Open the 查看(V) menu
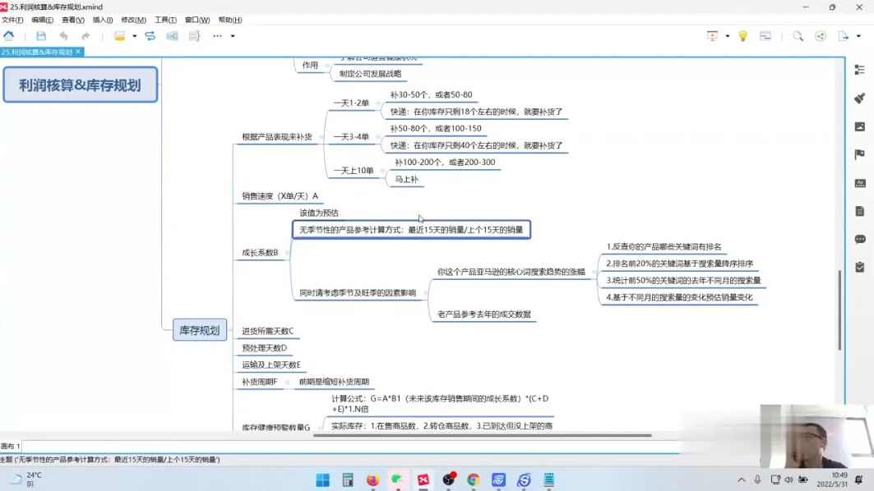This screenshot has width=874, height=491. pyautogui.click(x=73, y=20)
